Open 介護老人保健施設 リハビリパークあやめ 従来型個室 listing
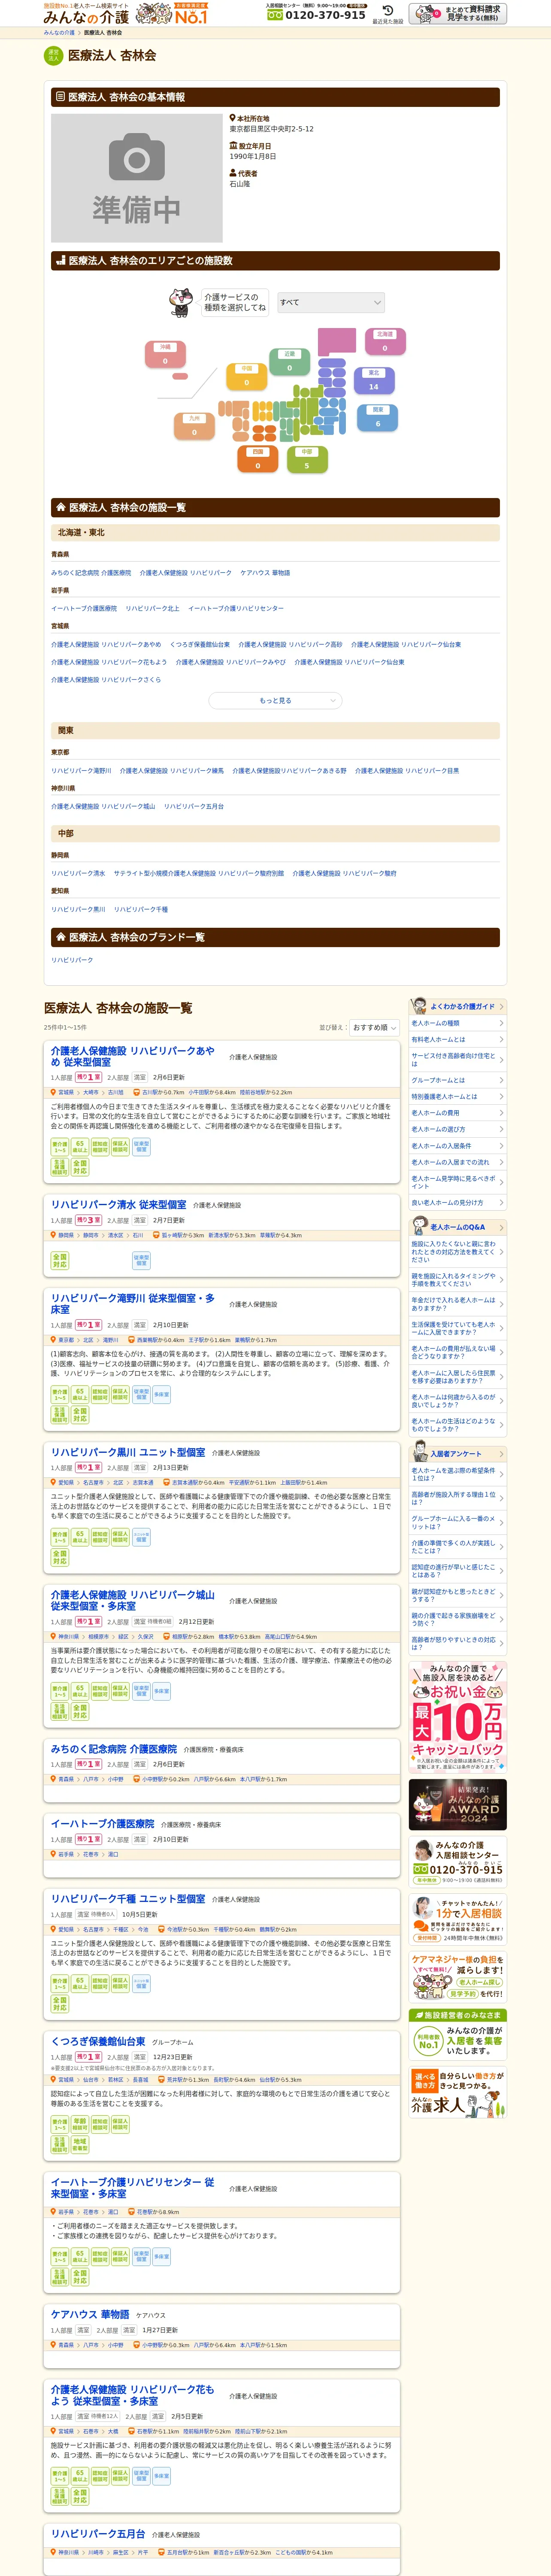The width and height of the screenshot is (551, 2576). (x=133, y=1056)
